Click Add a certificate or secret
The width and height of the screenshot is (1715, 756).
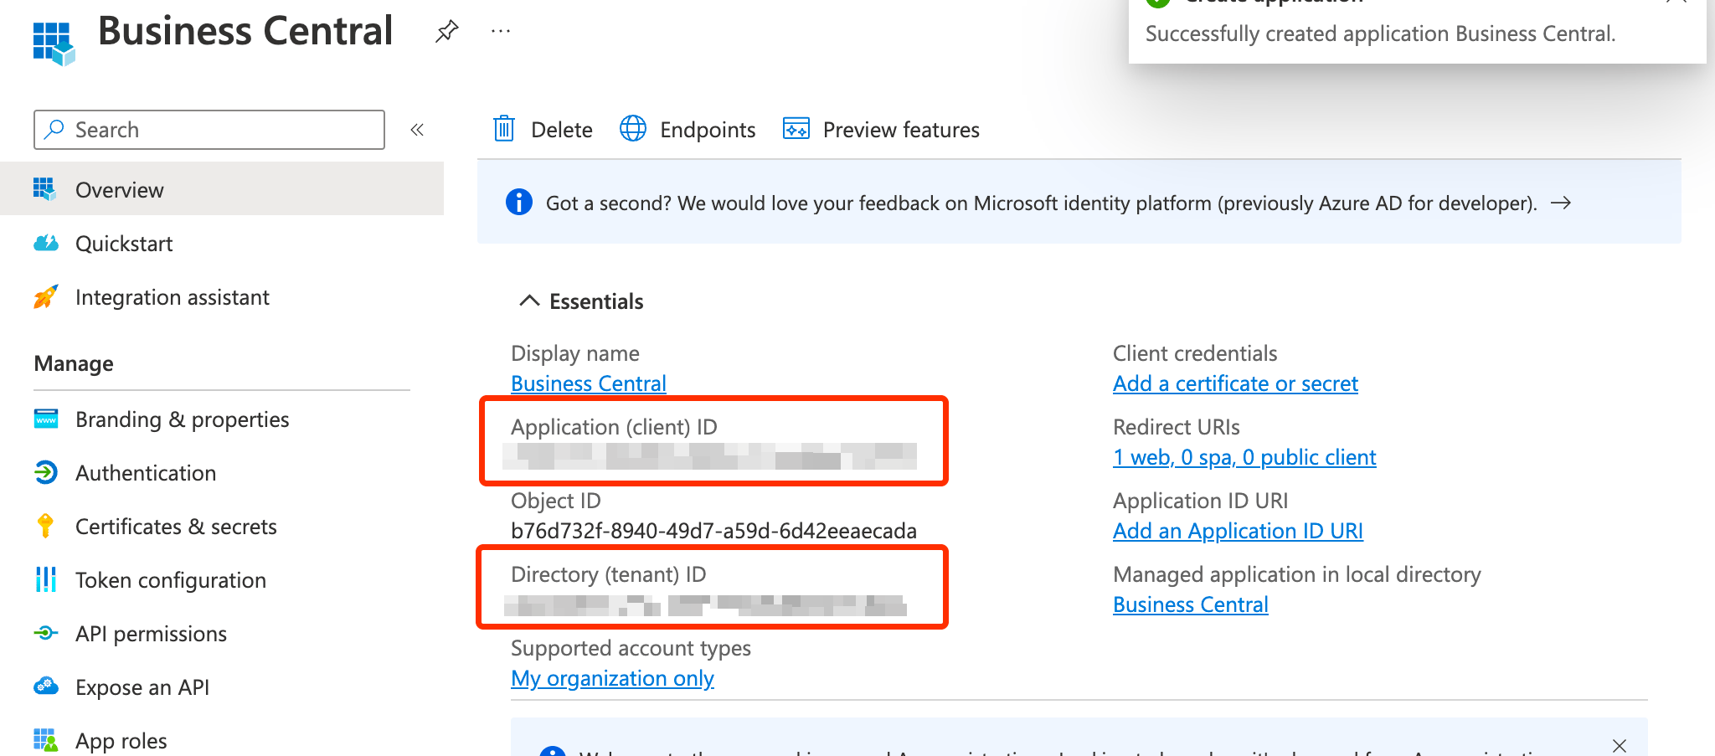click(1235, 383)
